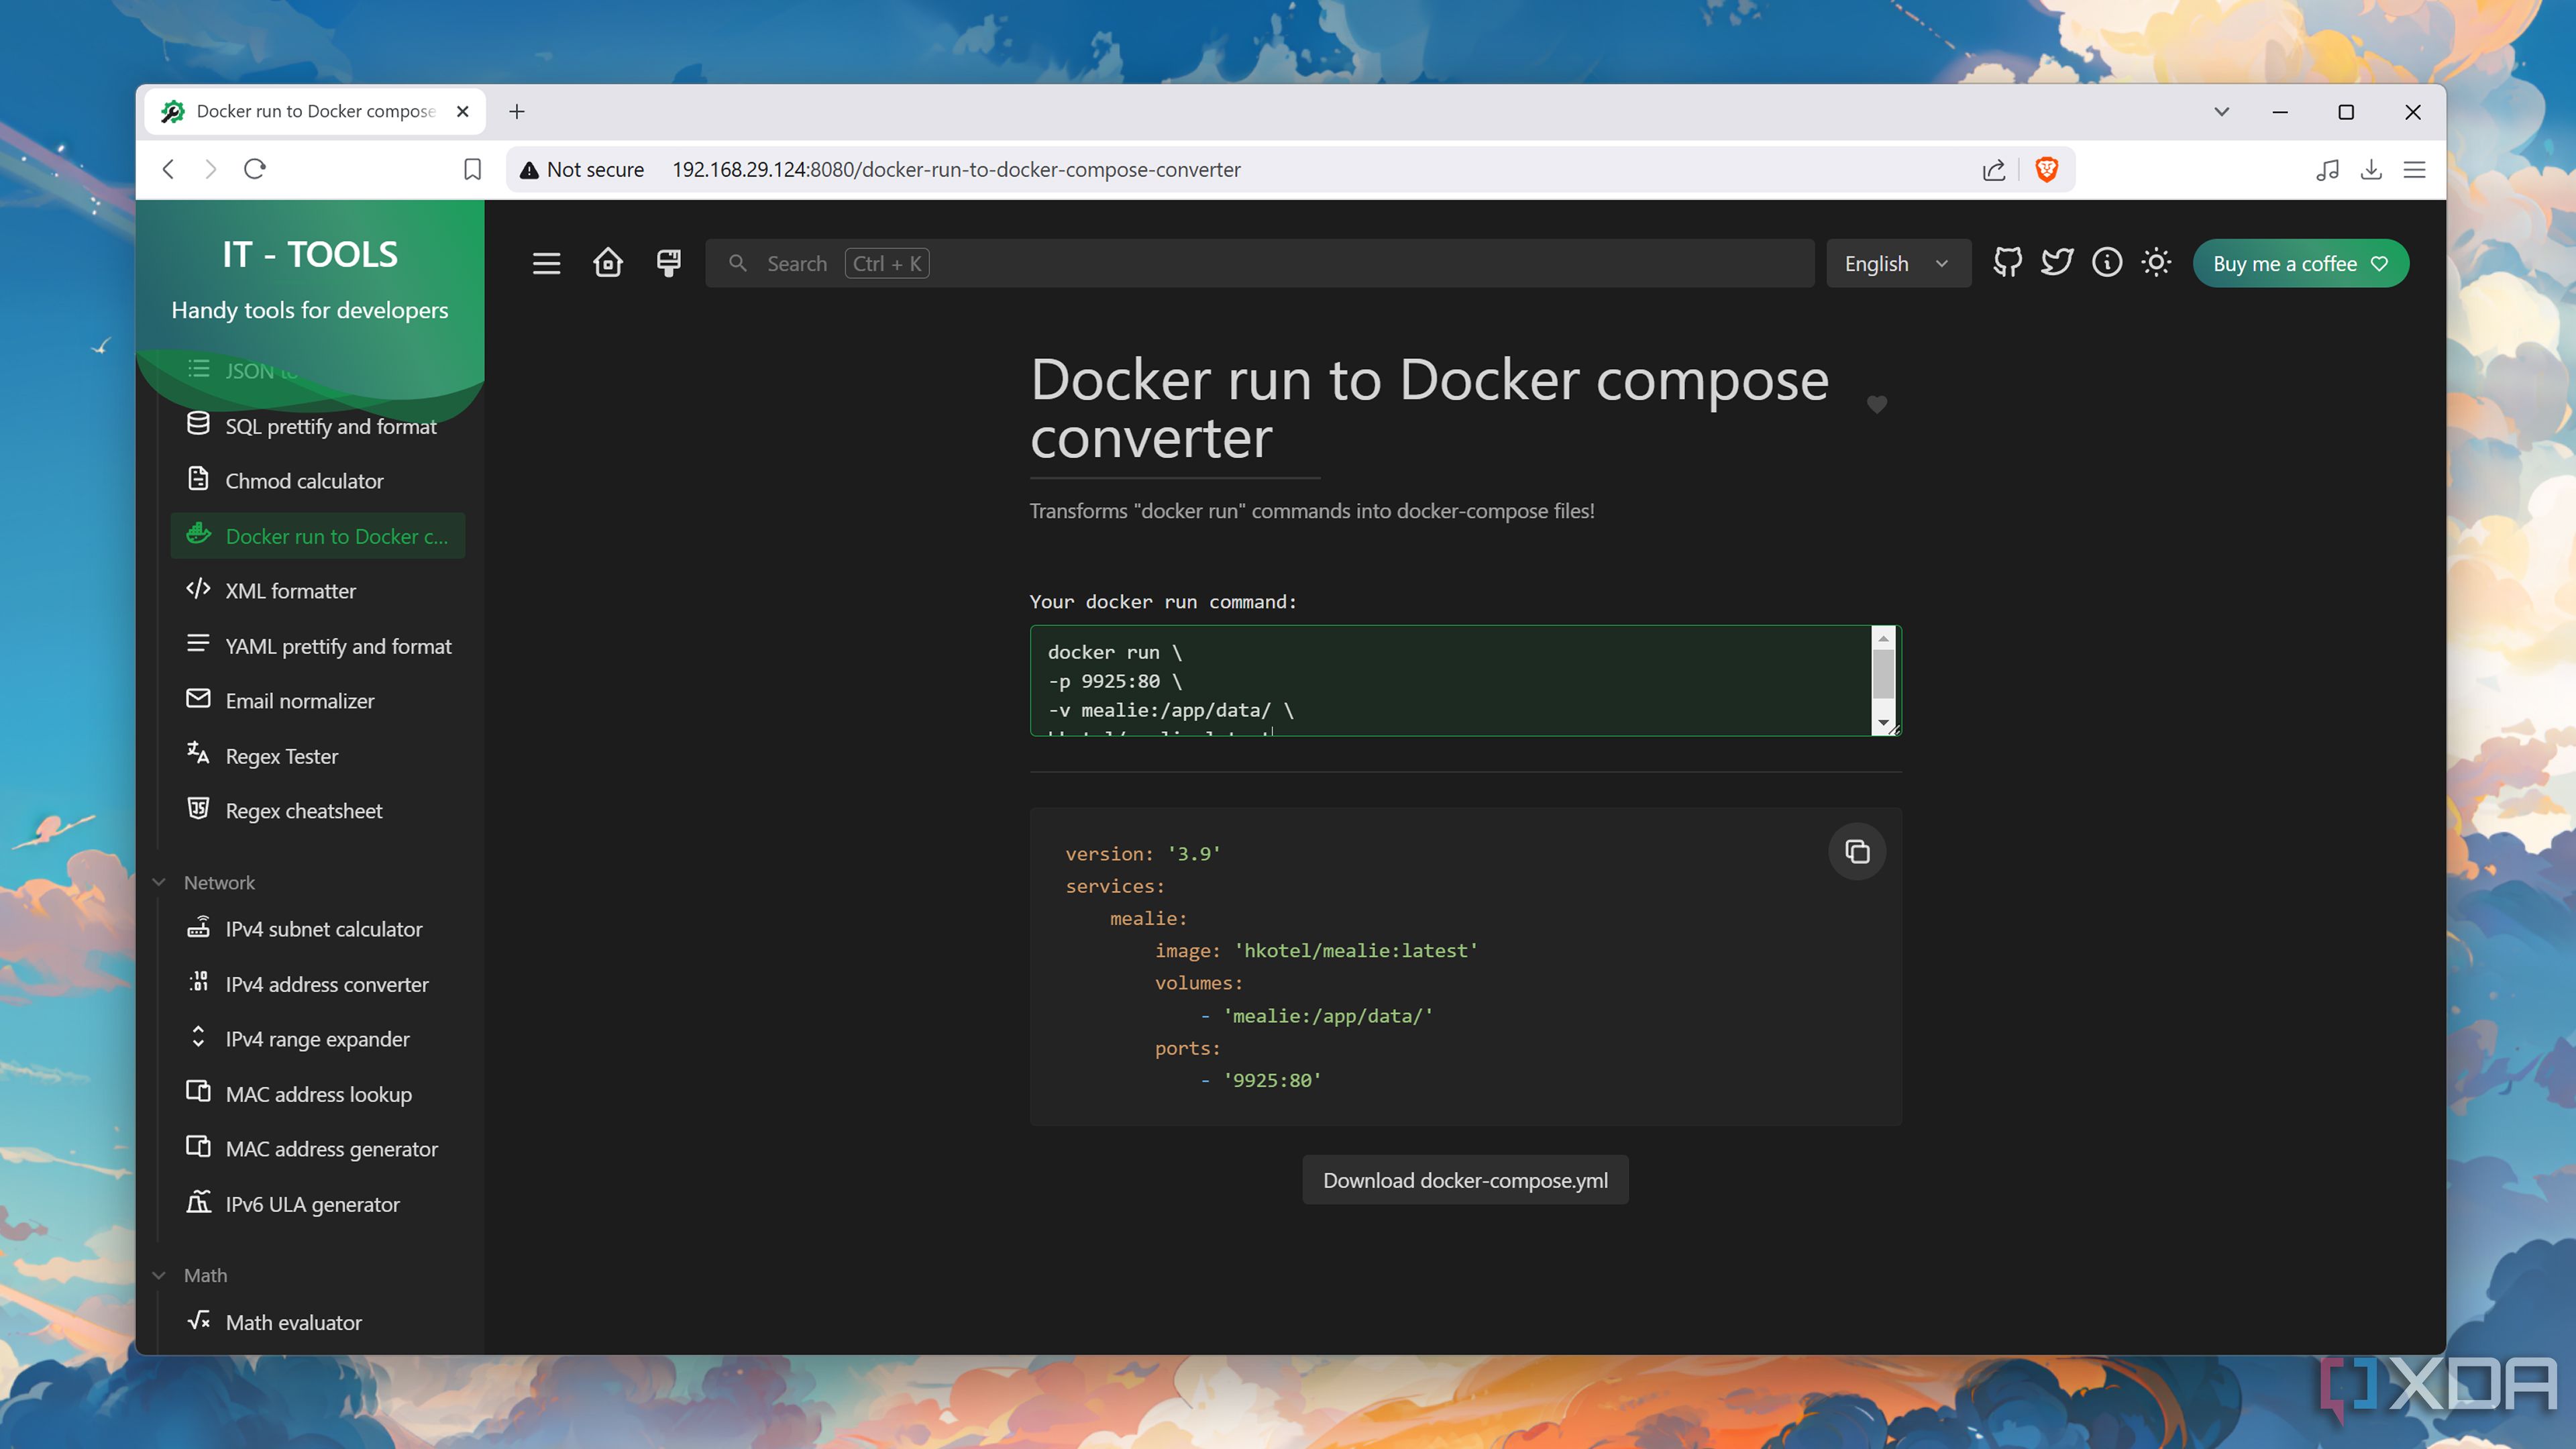The image size is (2576, 1449).
Task: Bookmark this page in address bar
Action: tap(472, 169)
